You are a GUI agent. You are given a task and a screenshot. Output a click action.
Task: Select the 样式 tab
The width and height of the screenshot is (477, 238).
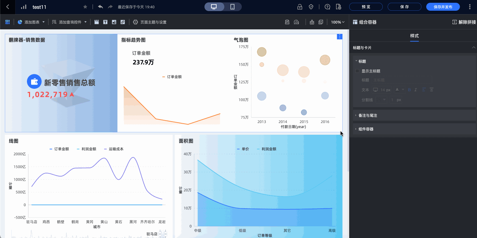[x=414, y=36]
